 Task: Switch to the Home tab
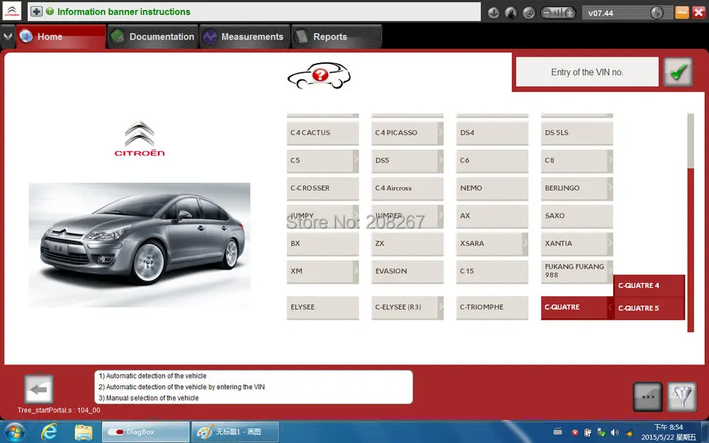point(61,37)
